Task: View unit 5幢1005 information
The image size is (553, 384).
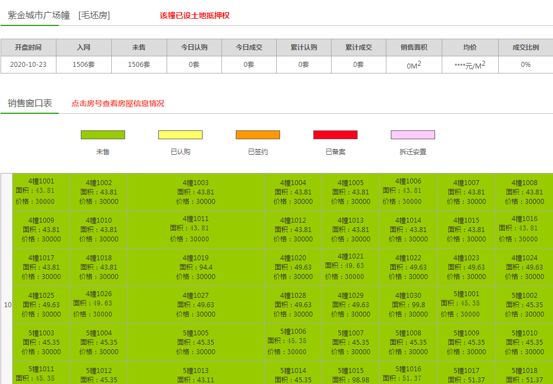Action: [x=196, y=333]
